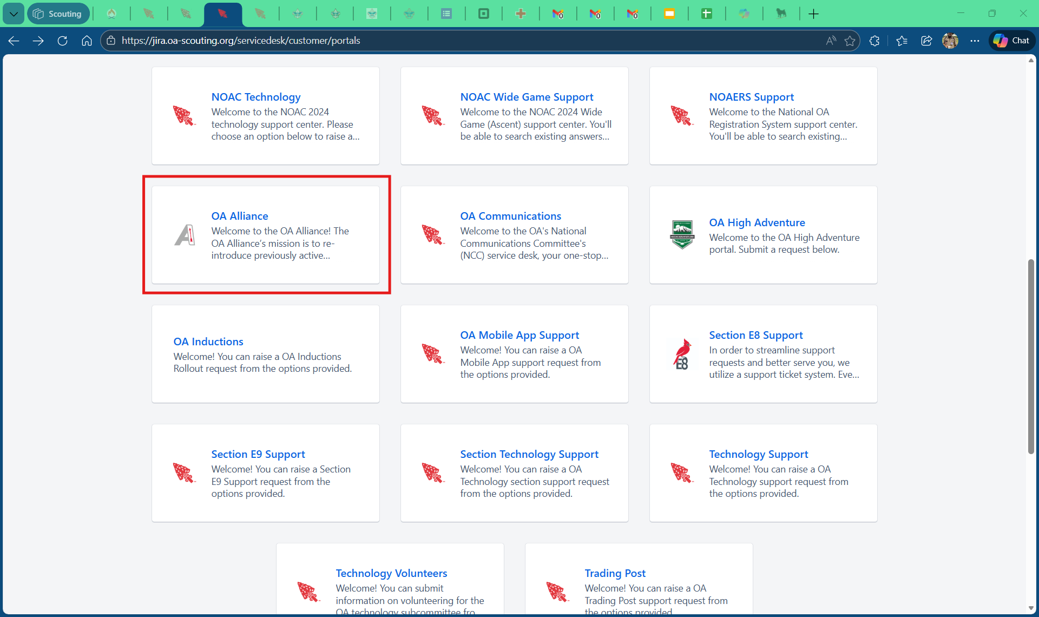Open the Scouting workspace tab group
Image resolution: width=1039 pixels, height=617 pixels.
[x=58, y=14]
